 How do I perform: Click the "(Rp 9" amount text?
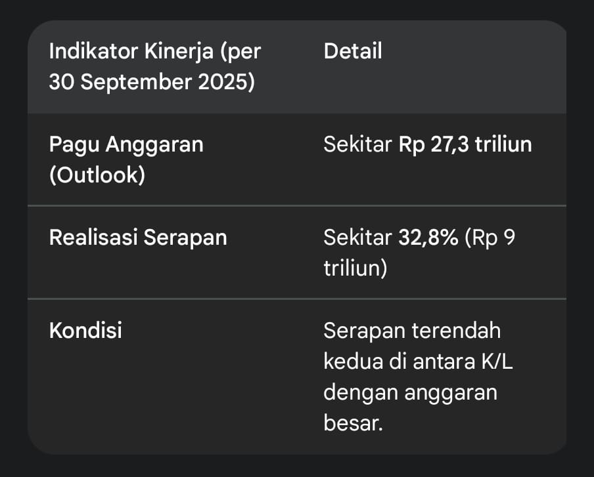[490, 237]
